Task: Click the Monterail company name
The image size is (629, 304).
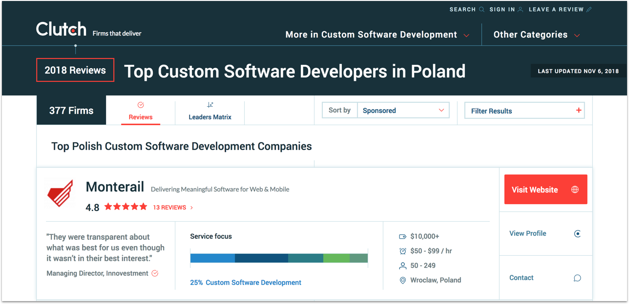Action: [x=115, y=187]
